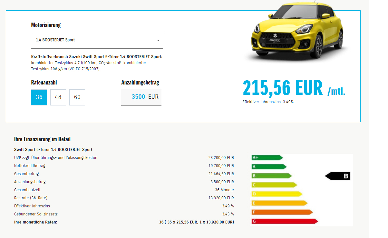Click the value '36 Monate'
388x238 pixels.
(x=224, y=190)
